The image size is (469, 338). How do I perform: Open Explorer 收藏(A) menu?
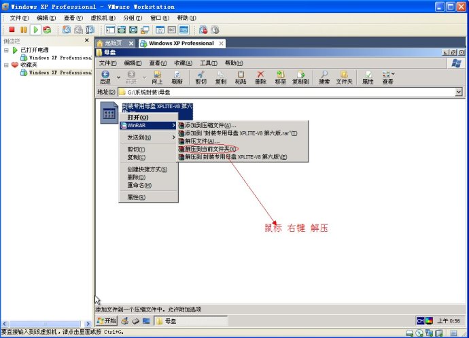coord(183,63)
